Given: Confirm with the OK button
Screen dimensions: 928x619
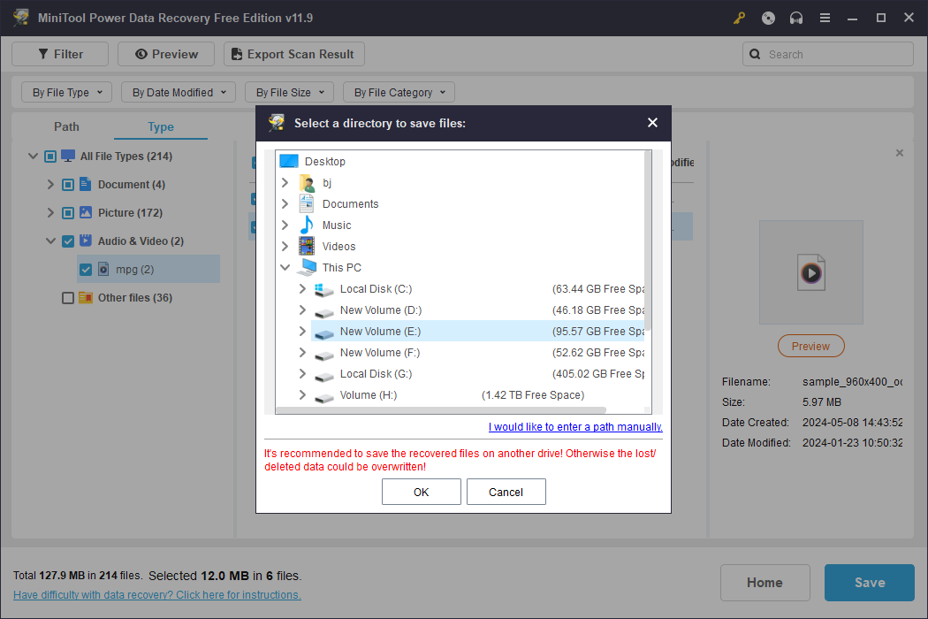Looking at the screenshot, I should (422, 492).
